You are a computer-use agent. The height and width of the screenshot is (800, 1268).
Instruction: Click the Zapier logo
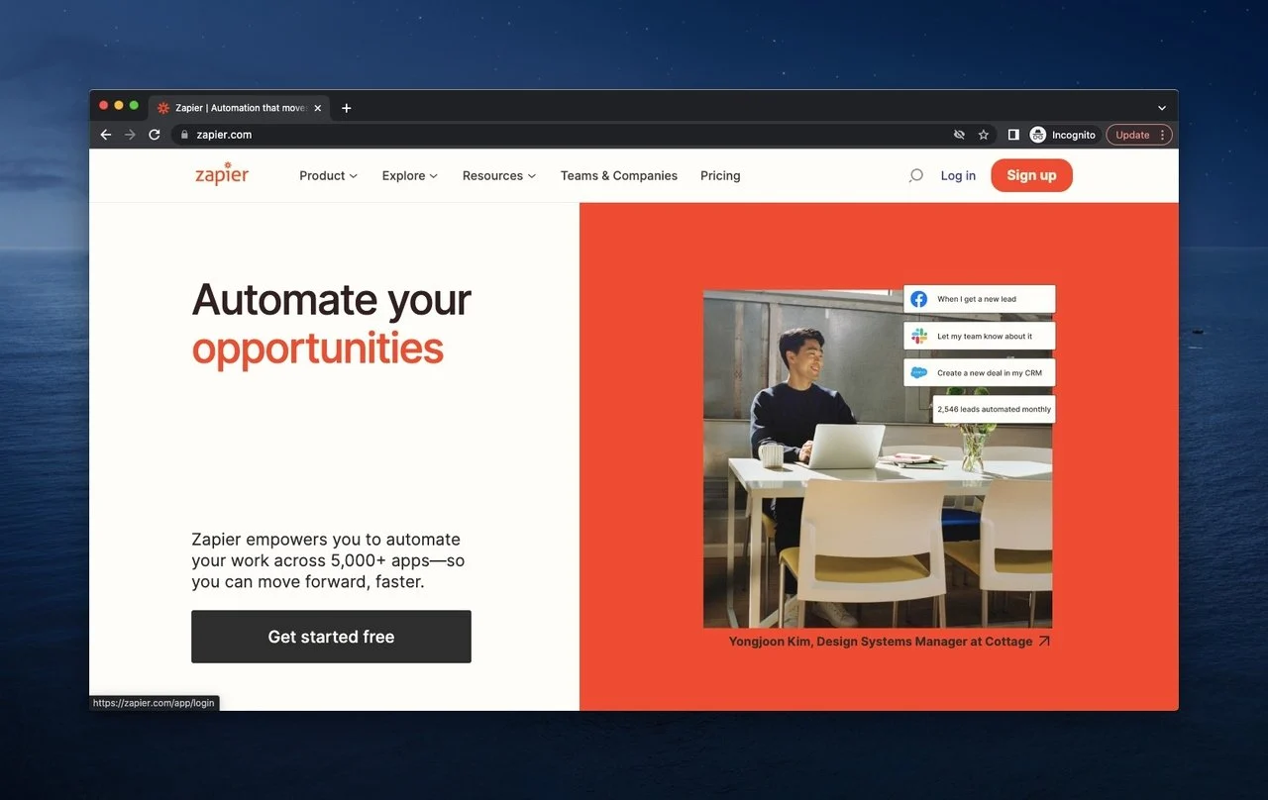pos(222,174)
